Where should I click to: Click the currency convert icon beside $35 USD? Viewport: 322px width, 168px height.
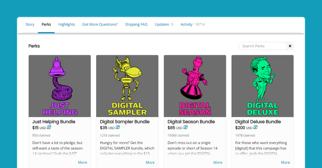click(x=118, y=128)
